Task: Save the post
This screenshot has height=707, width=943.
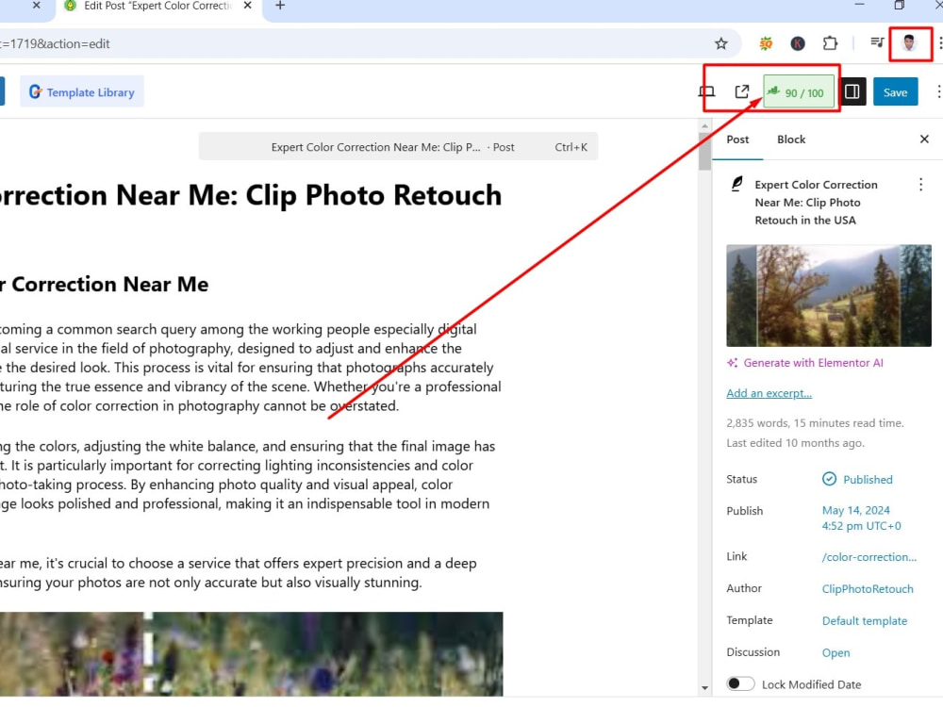Action: (x=895, y=92)
